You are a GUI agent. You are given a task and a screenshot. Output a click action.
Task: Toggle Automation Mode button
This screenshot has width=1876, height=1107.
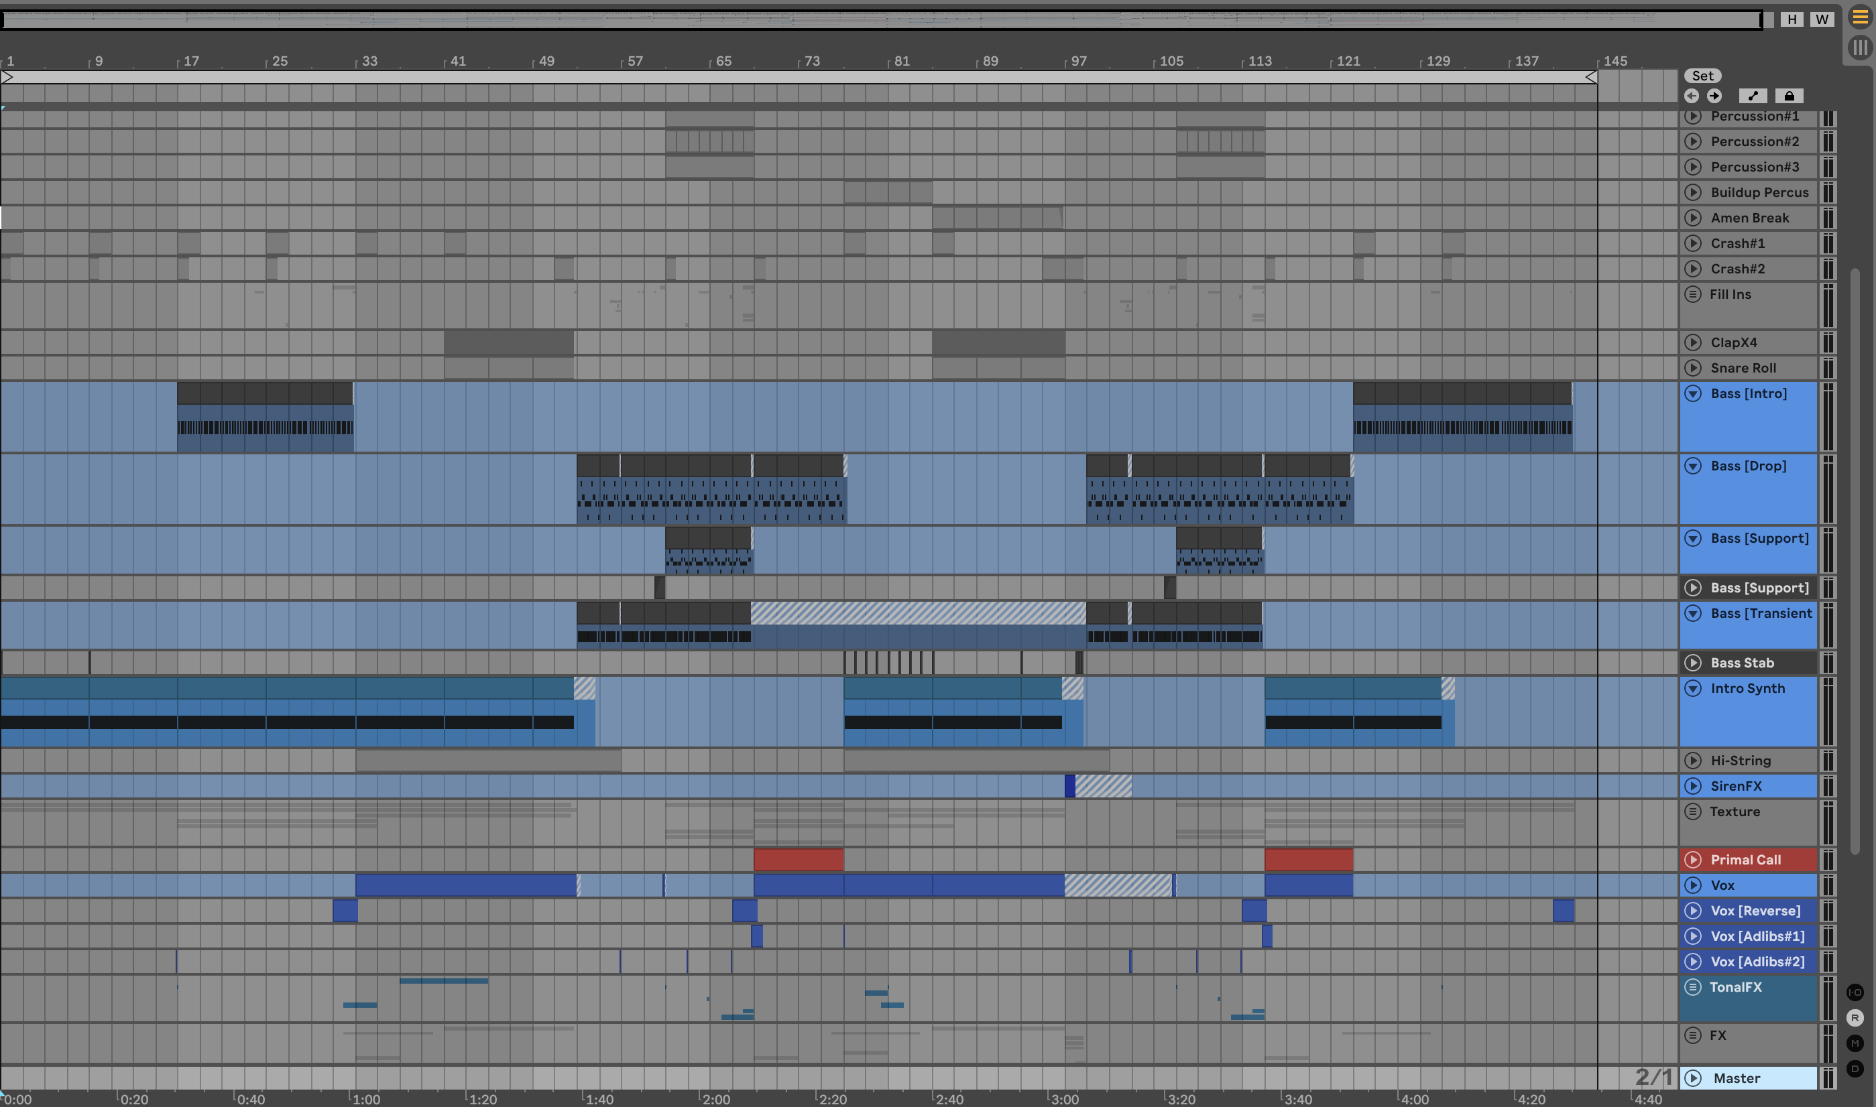click(x=1752, y=95)
